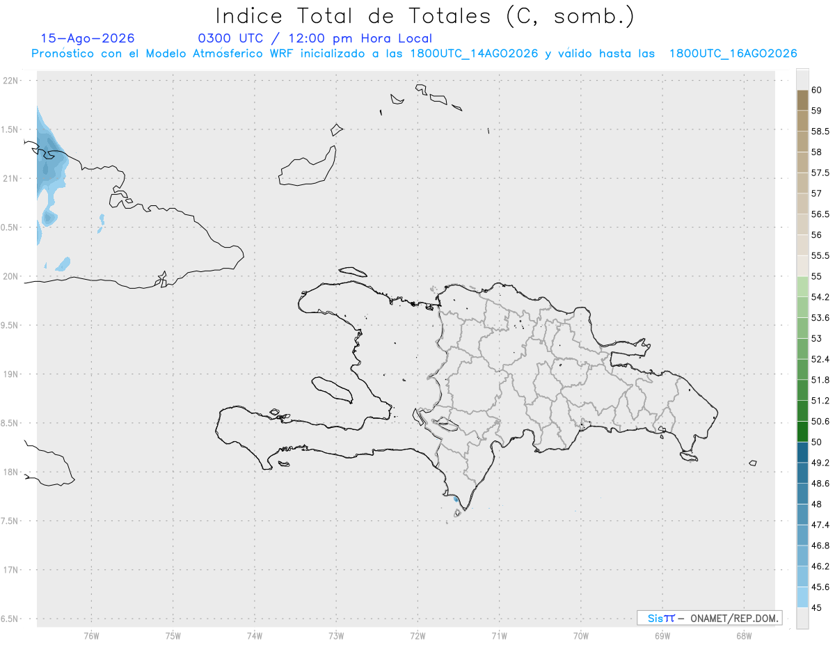
Task: Click the latitude label '17N'
Action: coord(11,570)
